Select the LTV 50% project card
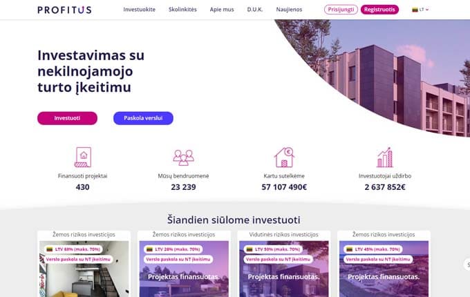This screenshot has width=470, height=297. (x=284, y=264)
